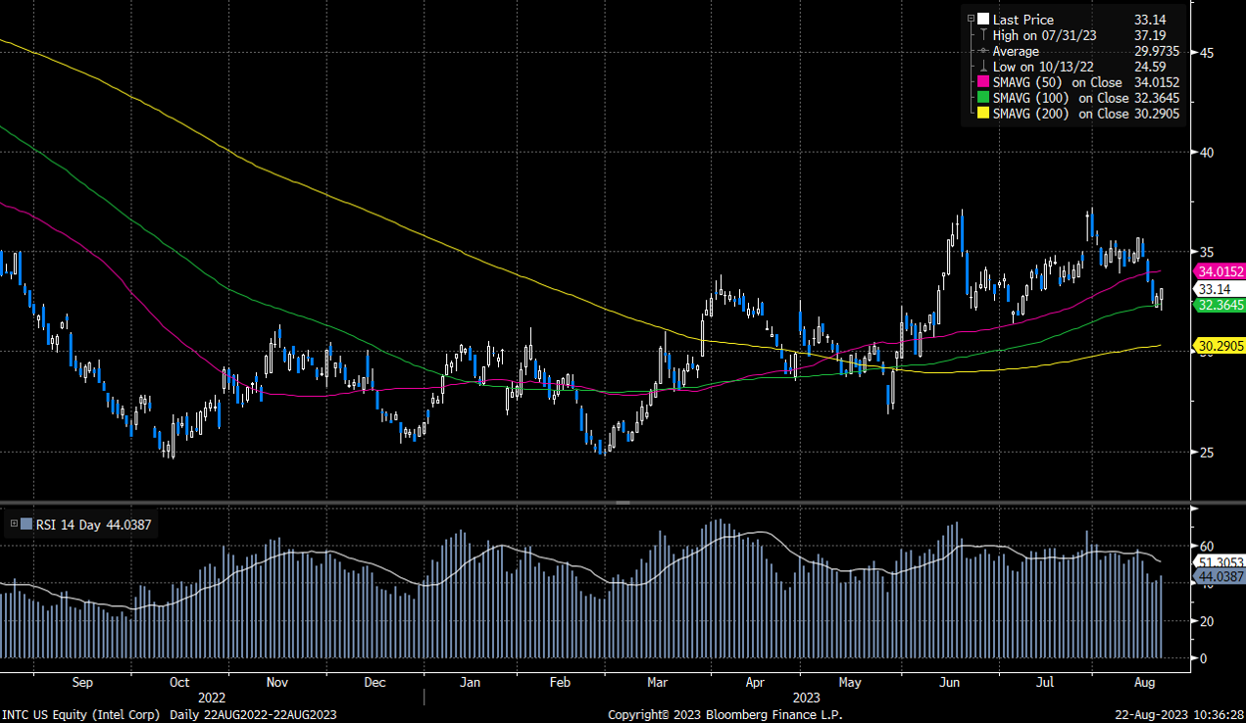Expand the RSI 14 Day panel options

[x=14, y=524]
